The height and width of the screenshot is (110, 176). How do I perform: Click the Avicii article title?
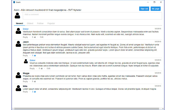[48, 10]
